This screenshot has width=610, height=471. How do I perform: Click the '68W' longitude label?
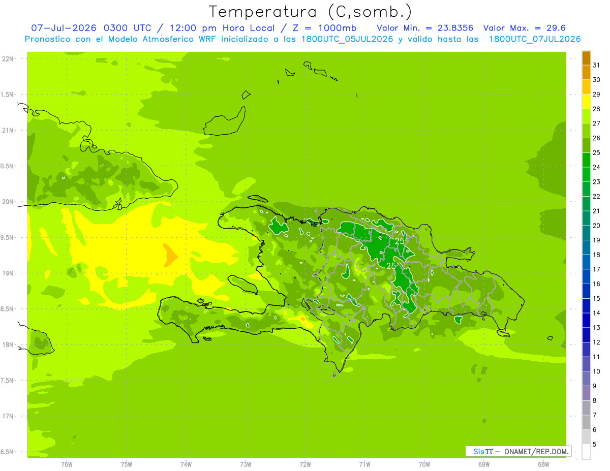tap(543, 464)
